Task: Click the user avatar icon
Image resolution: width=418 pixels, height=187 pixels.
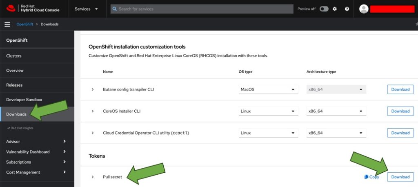Action: [x=364, y=9]
